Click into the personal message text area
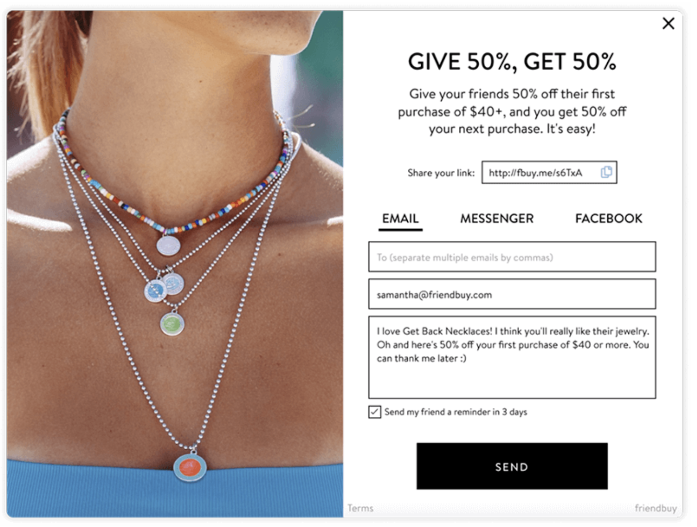 coord(512,357)
